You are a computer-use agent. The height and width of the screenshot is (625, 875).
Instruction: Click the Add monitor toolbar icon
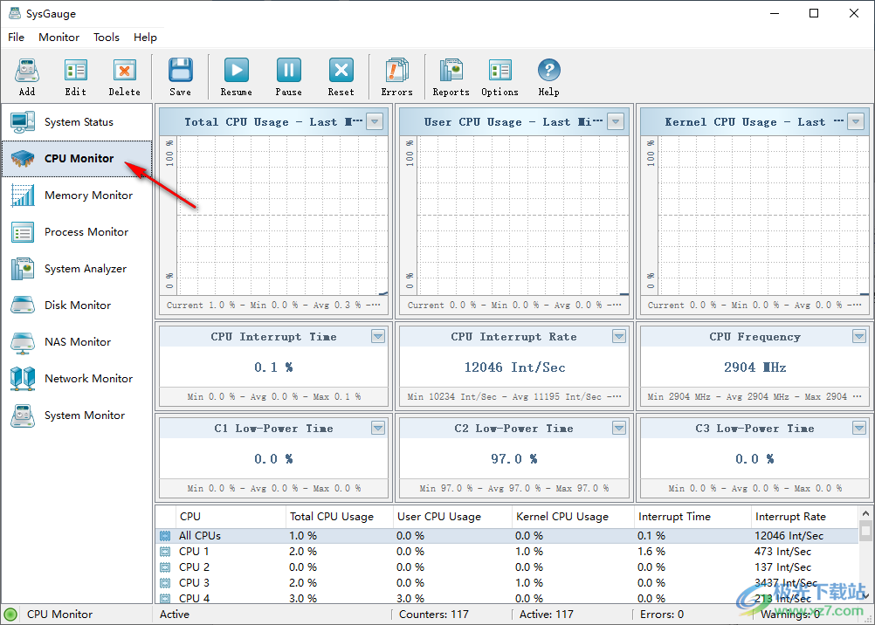click(27, 71)
